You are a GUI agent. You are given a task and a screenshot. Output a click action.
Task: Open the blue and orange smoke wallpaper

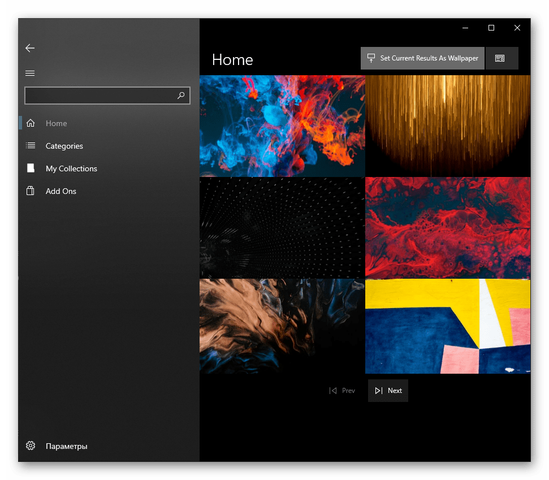coord(282,126)
